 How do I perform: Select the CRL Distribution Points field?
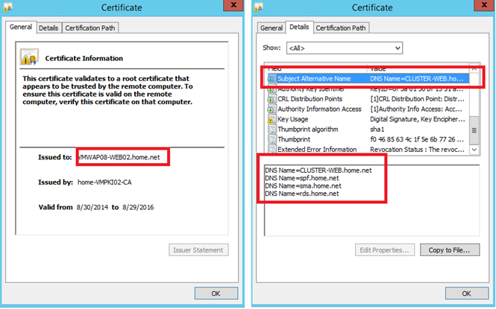pos(310,99)
